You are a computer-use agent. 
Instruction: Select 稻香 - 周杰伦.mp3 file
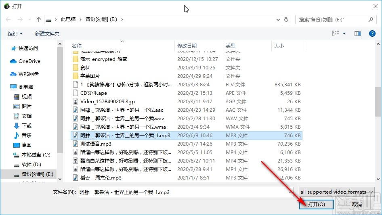click(x=101, y=178)
